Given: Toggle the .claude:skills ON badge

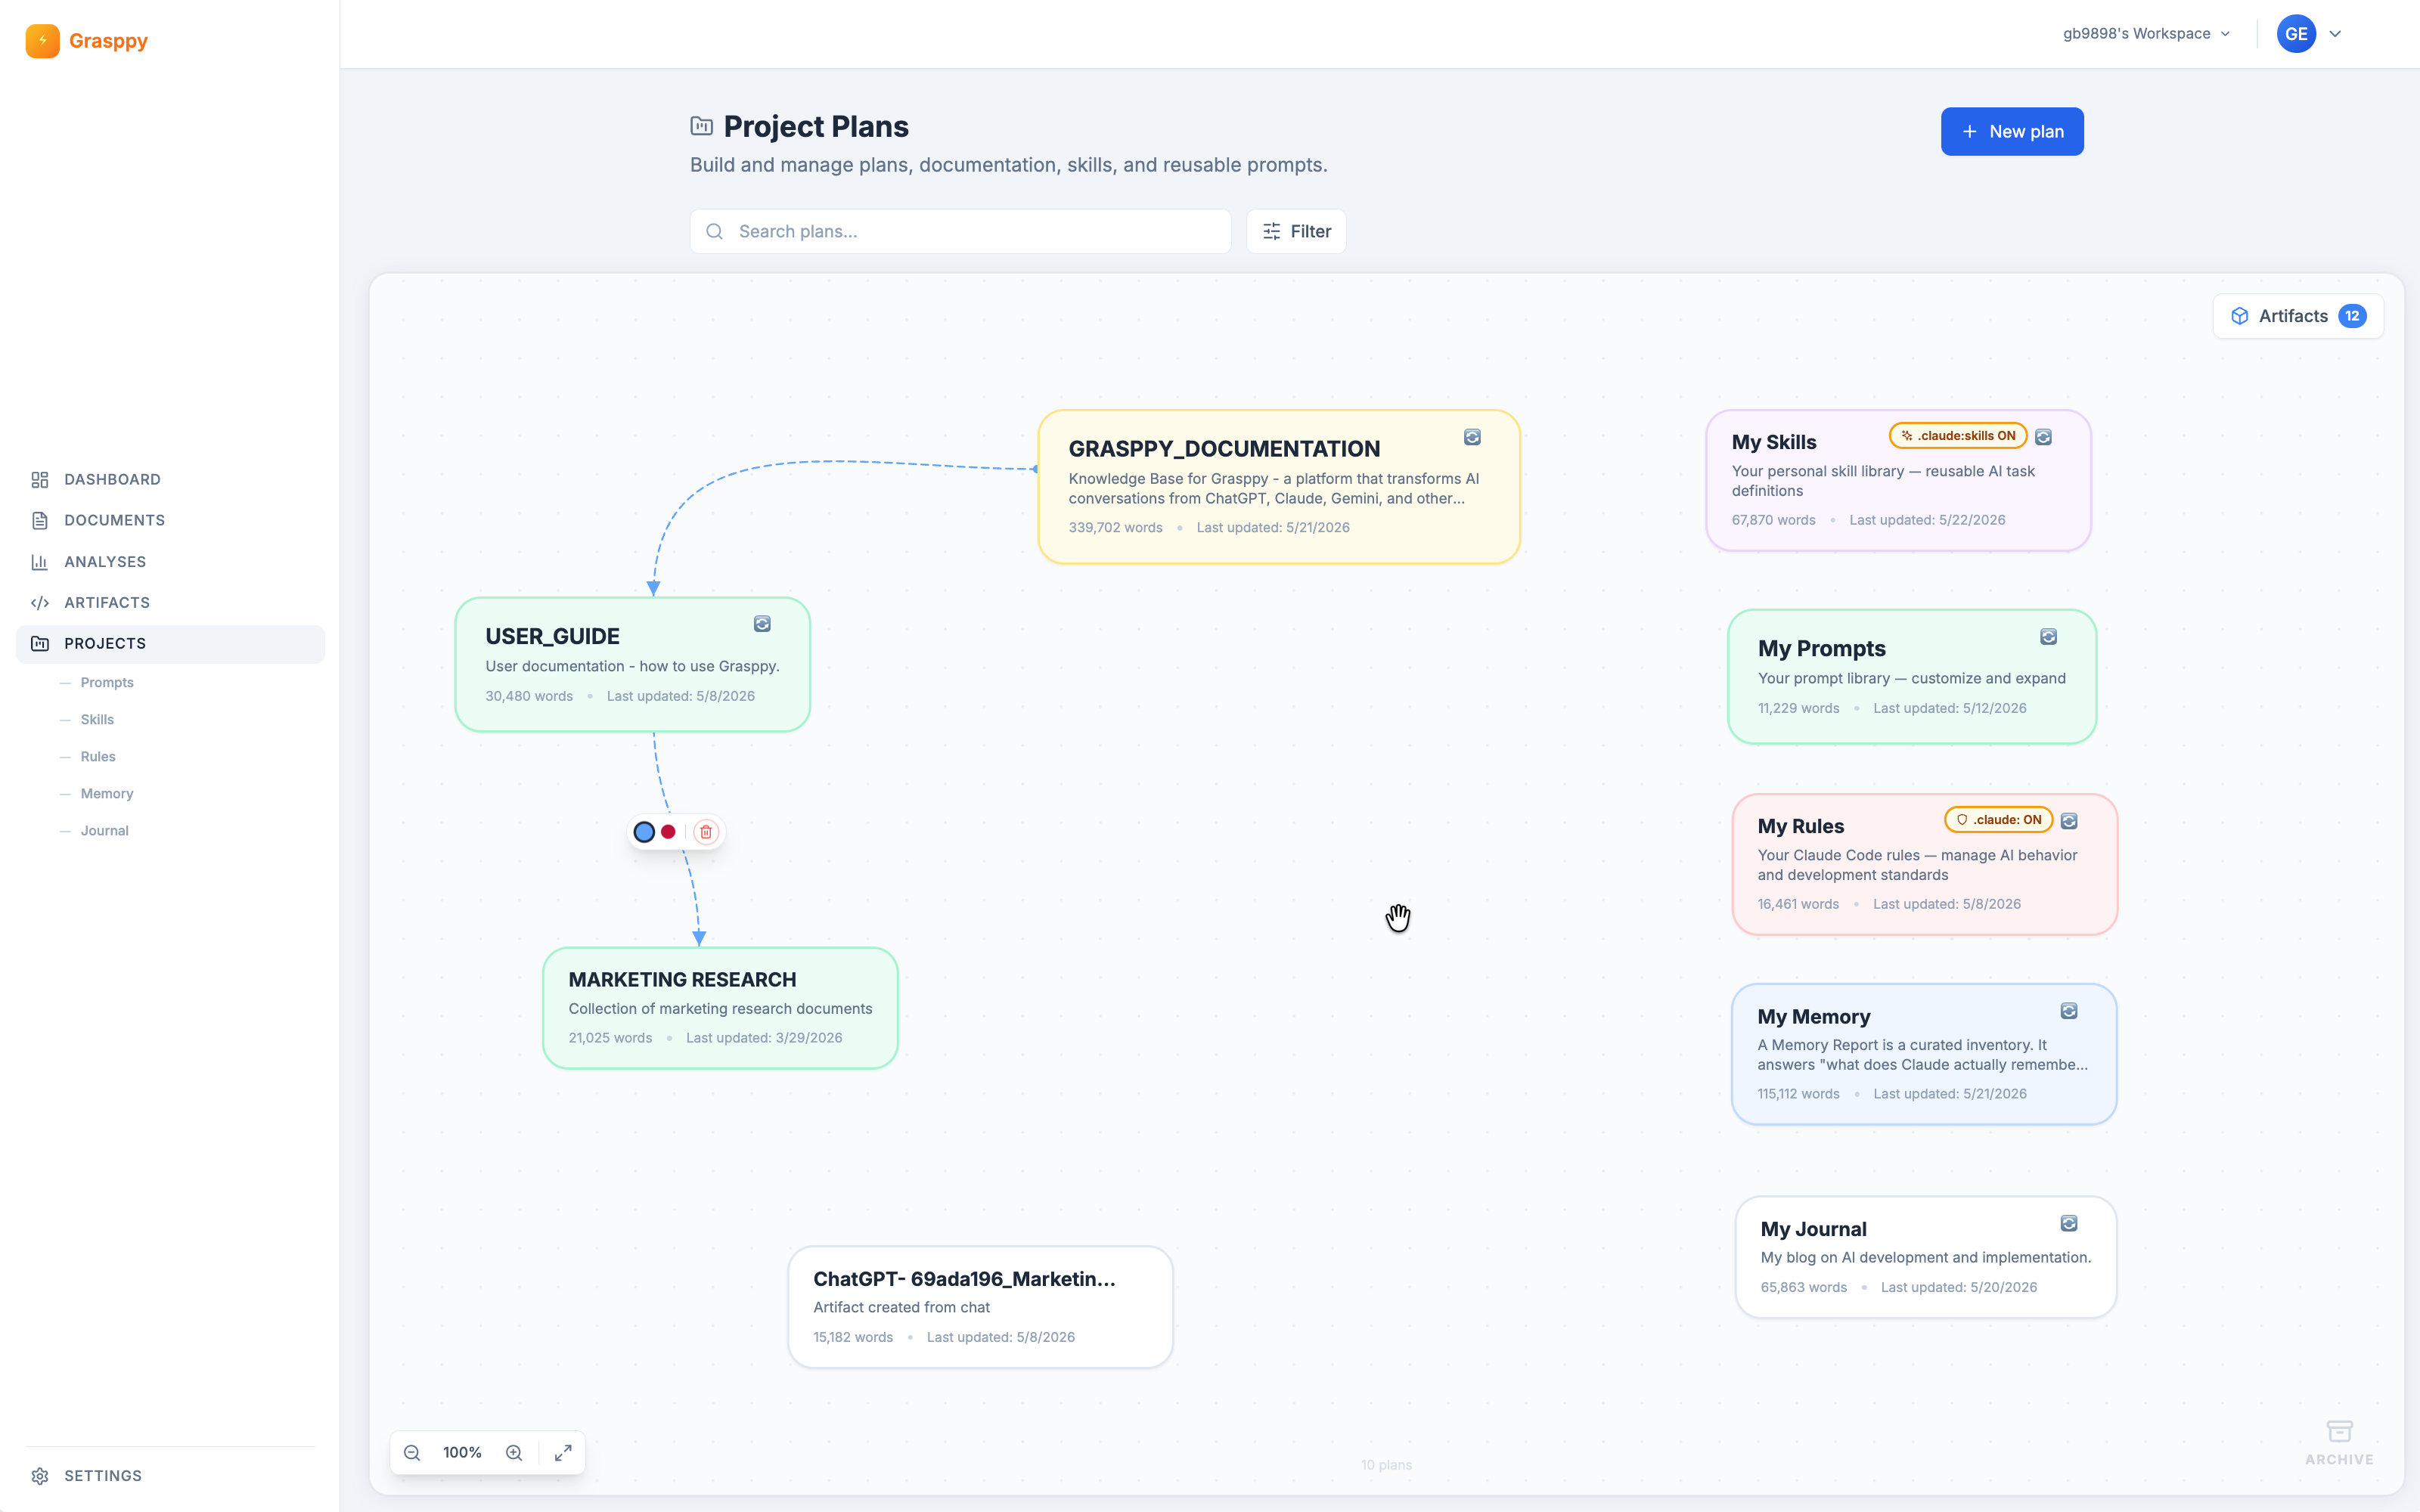Looking at the screenshot, I should (x=1958, y=436).
